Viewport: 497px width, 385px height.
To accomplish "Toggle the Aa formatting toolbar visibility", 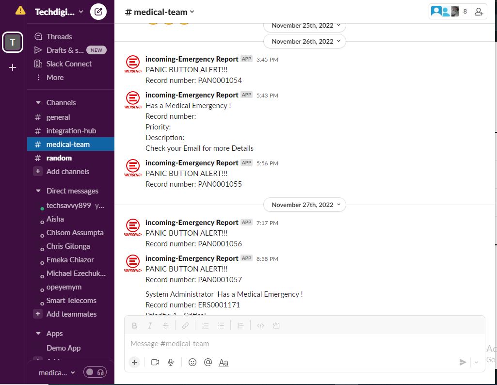I will pyautogui.click(x=224, y=362).
